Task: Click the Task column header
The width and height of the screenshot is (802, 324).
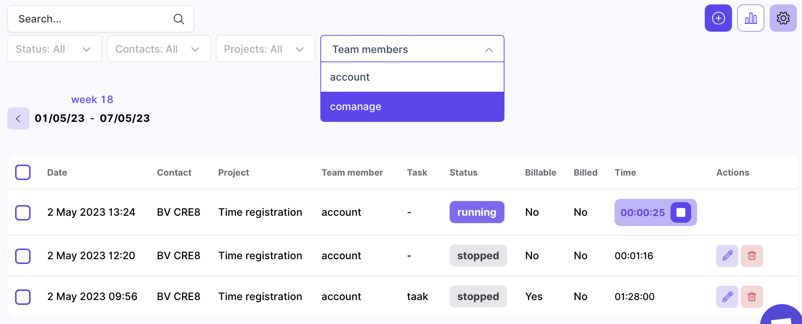Action: click(417, 172)
